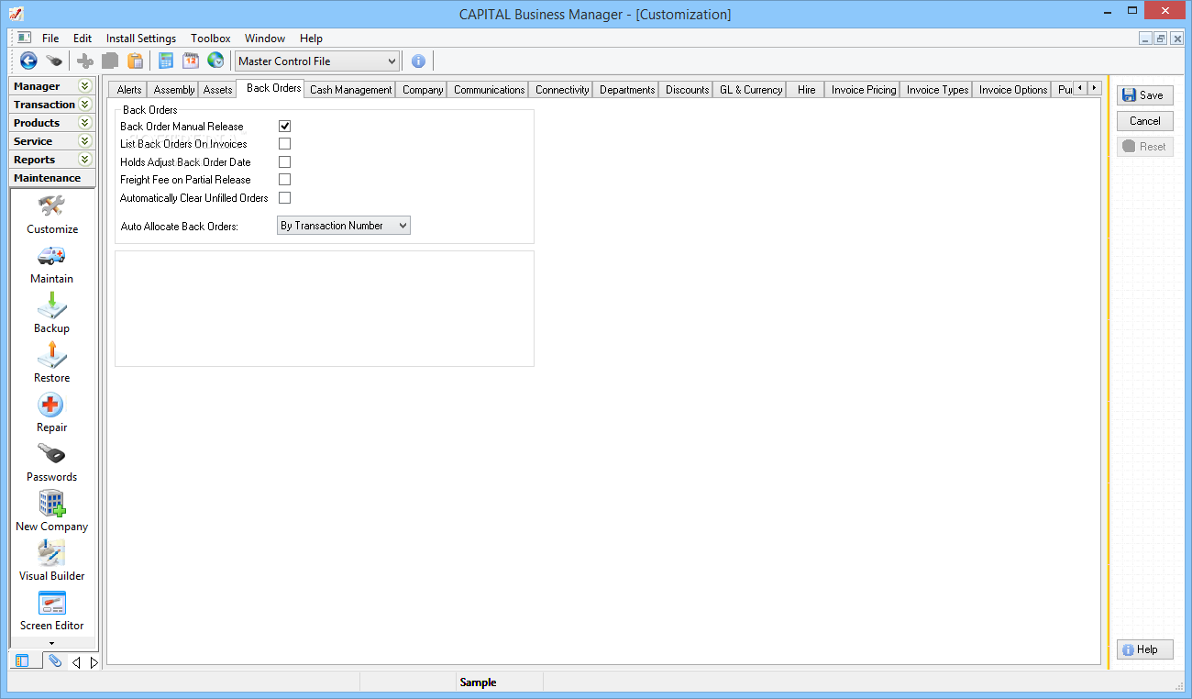The width and height of the screenshot is (1192, 699).
Task: Switch to the Assets tab
Action: 217,90
